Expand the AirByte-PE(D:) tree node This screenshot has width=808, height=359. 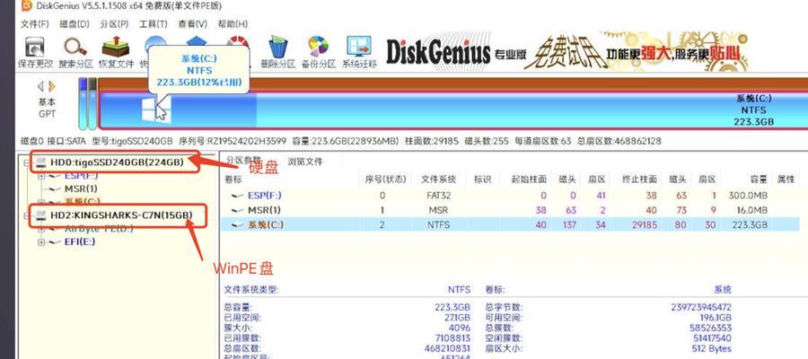(41, 229)
